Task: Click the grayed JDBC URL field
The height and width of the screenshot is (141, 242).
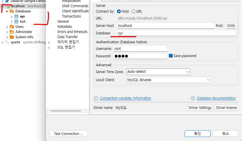Action: coord(177,18)
